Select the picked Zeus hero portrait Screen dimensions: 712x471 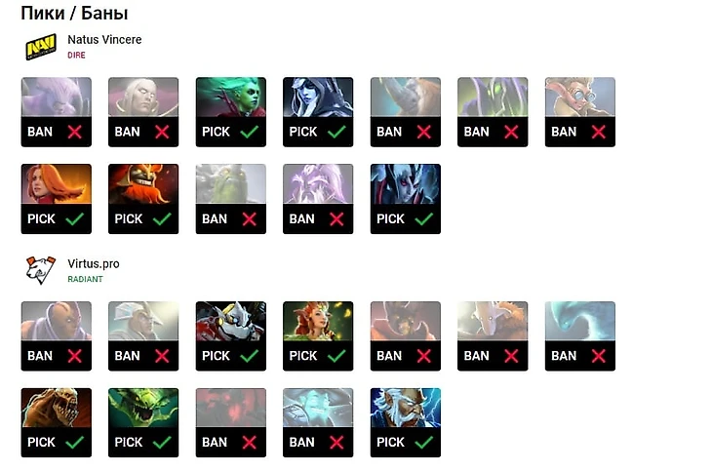pyautogui.click(x=406, y=409)
